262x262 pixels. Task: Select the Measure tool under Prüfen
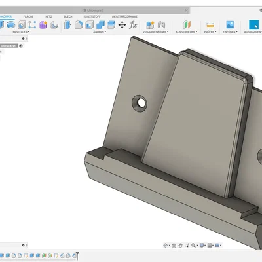tap(210, 25)
